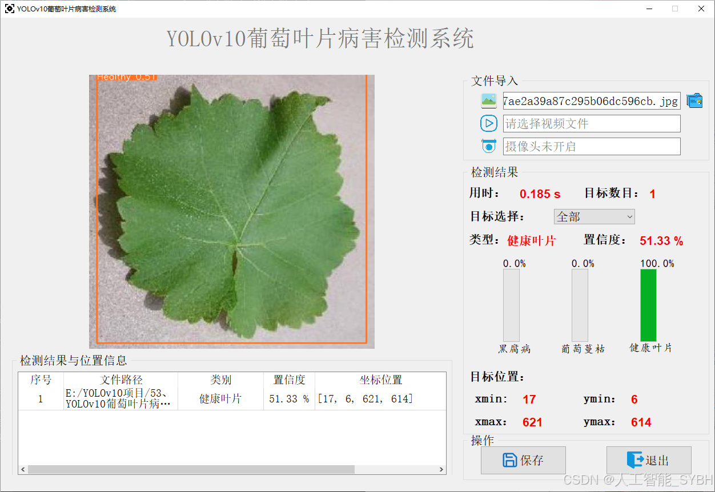715x492 pixels.
Task: Close the application window
Action: (x=701, y=9)
